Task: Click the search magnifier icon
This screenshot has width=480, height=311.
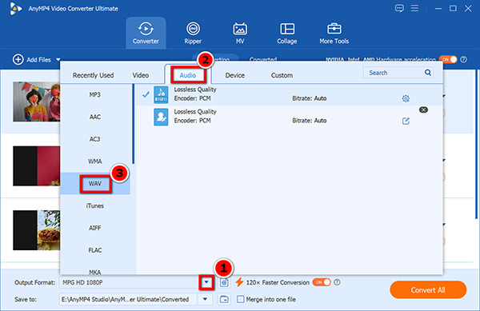Action: click(428, 73)
